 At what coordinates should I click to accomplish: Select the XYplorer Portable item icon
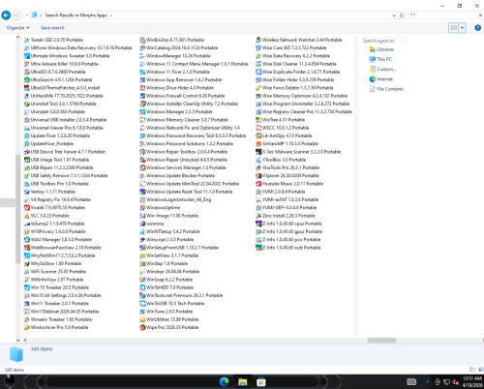pyautogui.click(x=258, y=176)
